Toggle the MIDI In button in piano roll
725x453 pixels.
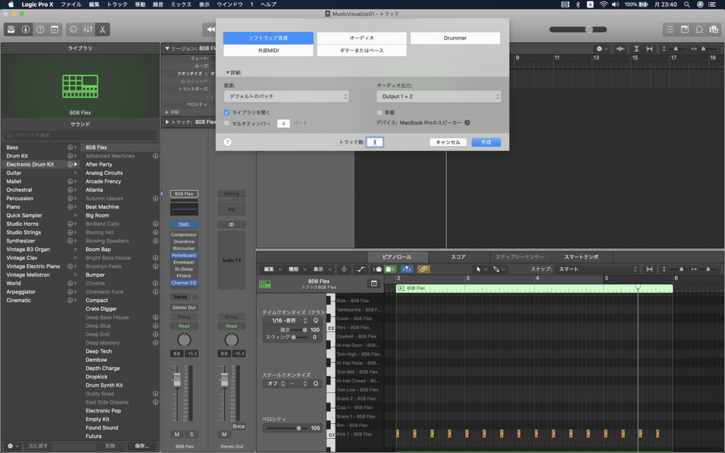point(379,269)
